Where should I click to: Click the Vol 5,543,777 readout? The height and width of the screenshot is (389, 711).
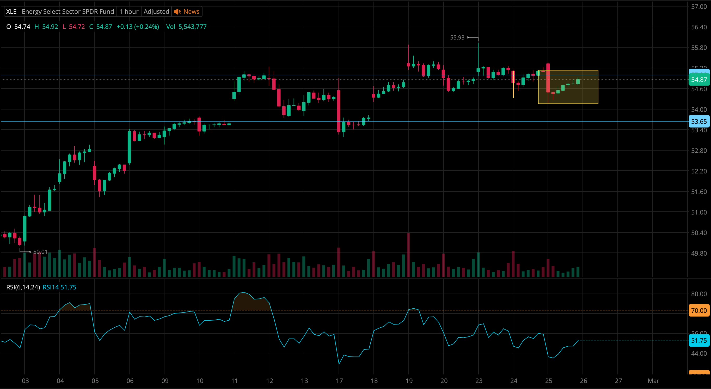[186, 27]
